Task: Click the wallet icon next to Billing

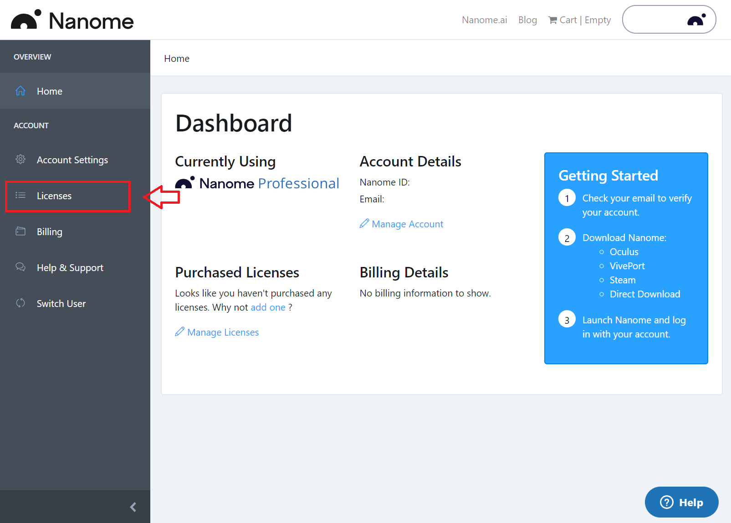Action: tap(20, 231)
